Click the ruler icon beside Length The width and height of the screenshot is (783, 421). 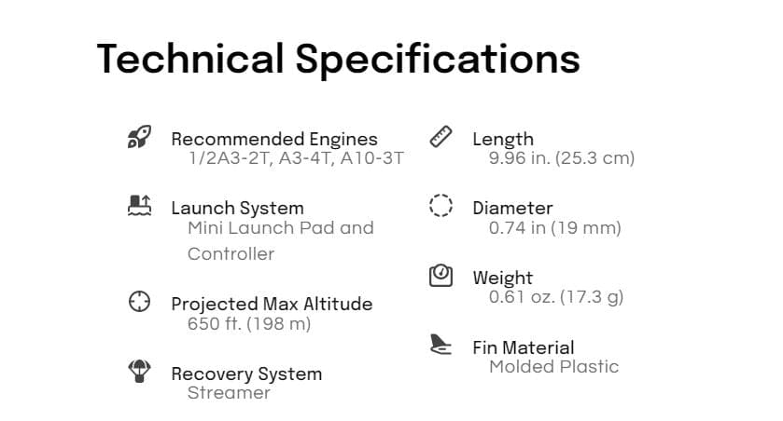pos(440,137)
